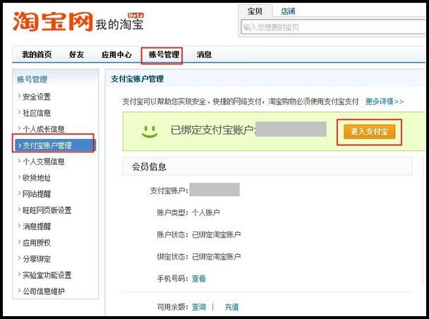Open the 好友 tab
This screenshot has height=319, width=429.
pos(77,54)
